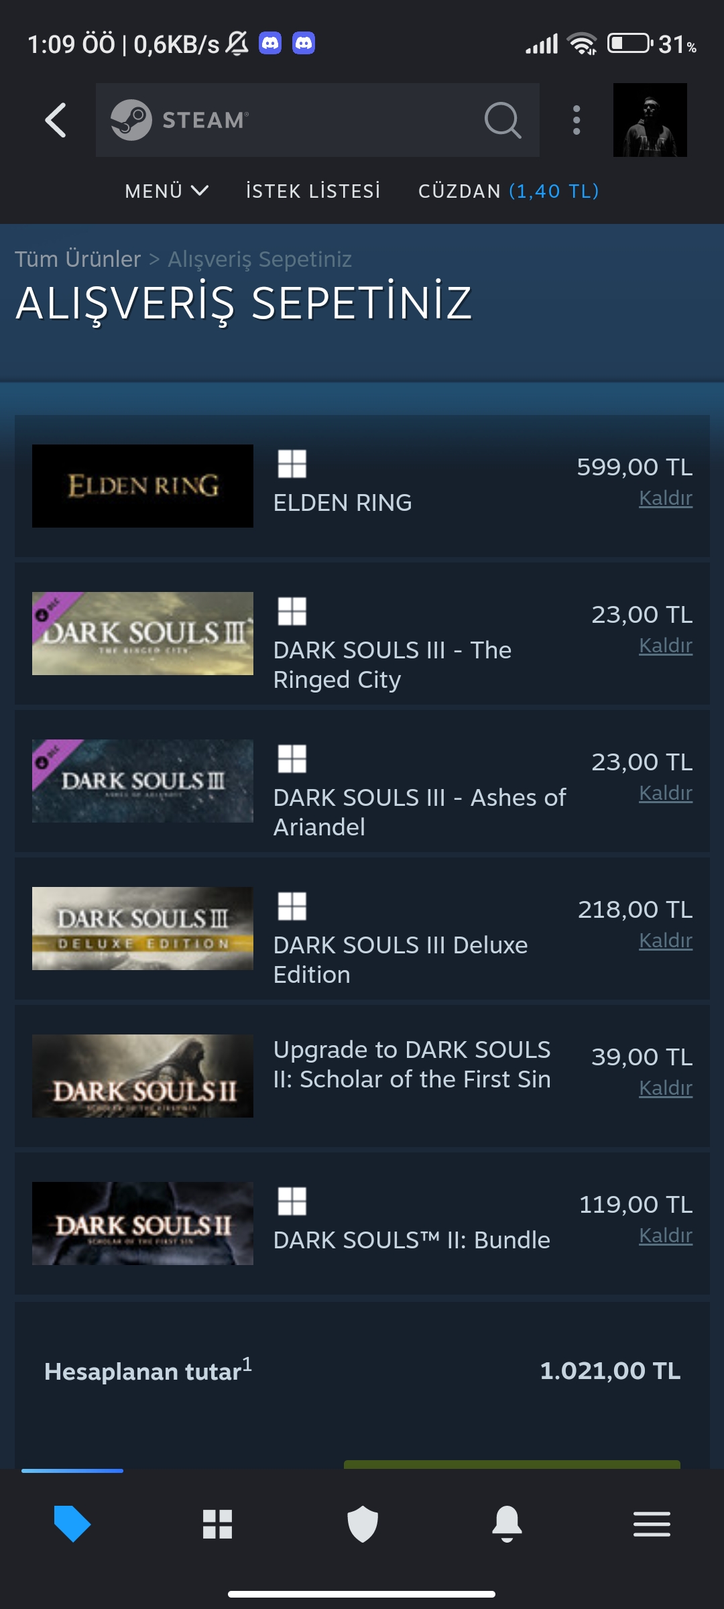Open hamburger menu in bottom bar
Viewport: 724px width, 1609px height.
(x=652, y=1524)
